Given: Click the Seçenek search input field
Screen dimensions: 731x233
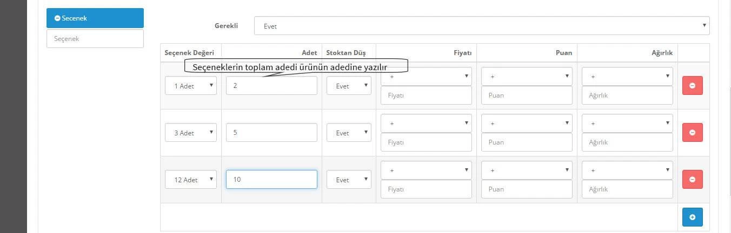Looking at the screenshot, I should coord(95,39).
